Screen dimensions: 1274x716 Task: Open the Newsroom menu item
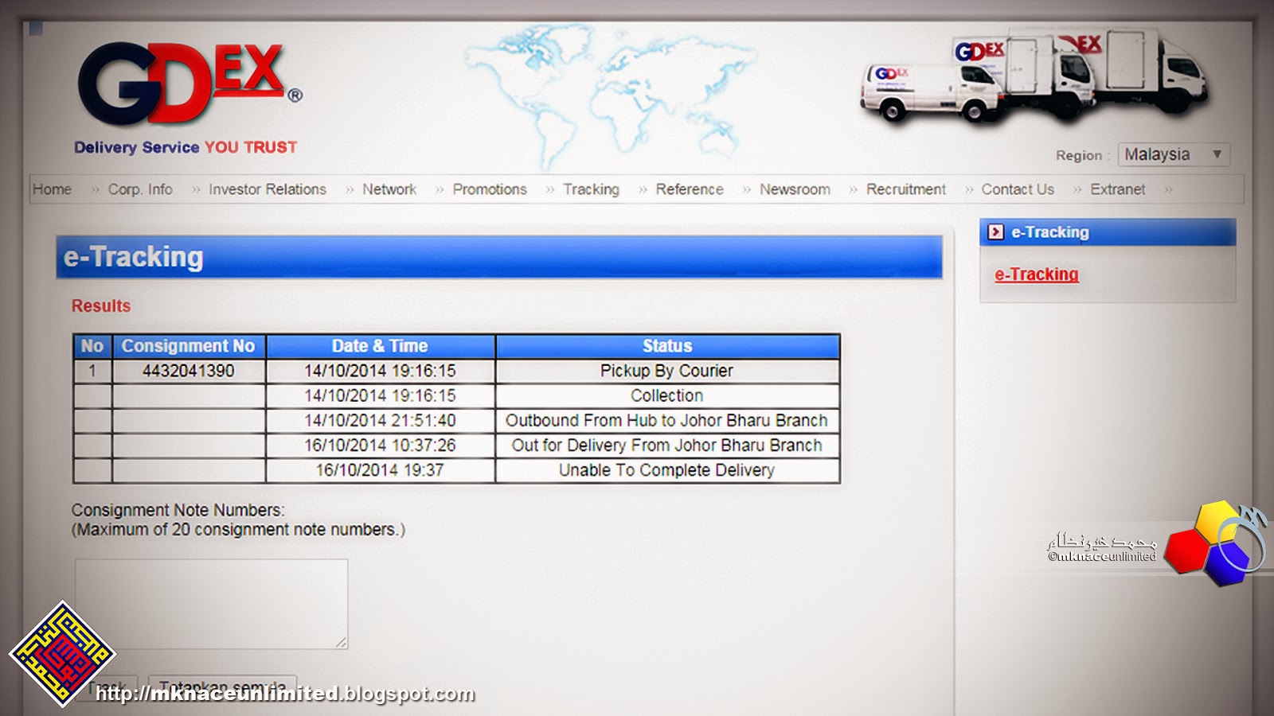pyautogui.click(x=795, y=189)
